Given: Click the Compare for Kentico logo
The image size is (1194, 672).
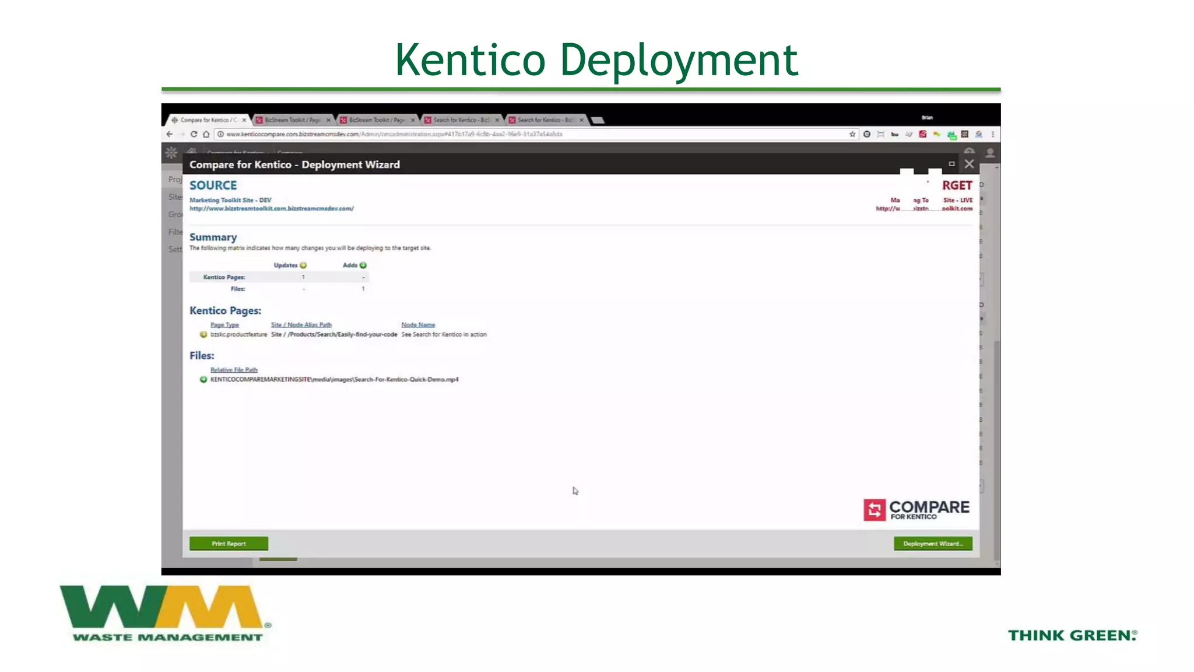Looking at the screenshot, I should (x=916, y=510).
